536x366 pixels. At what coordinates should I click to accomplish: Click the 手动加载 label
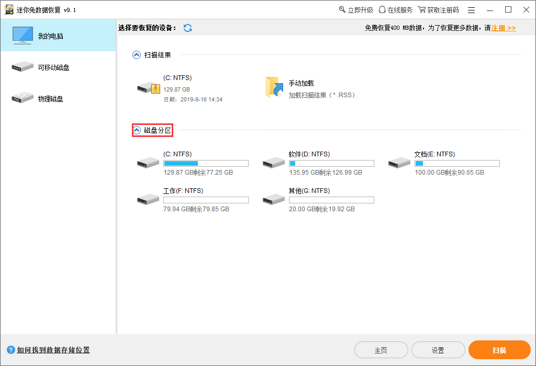pyautogui.click(x=301, y=83)
